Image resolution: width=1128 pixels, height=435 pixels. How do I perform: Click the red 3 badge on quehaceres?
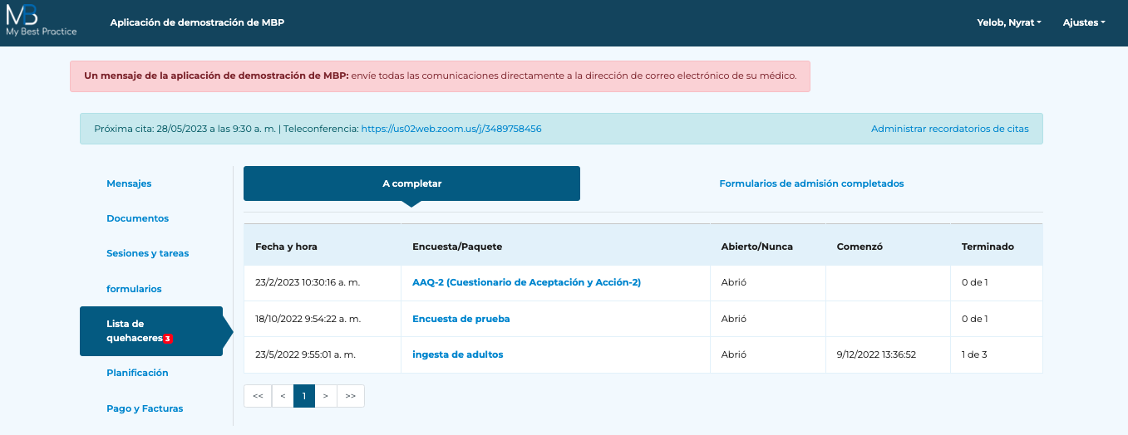point(167,339)
